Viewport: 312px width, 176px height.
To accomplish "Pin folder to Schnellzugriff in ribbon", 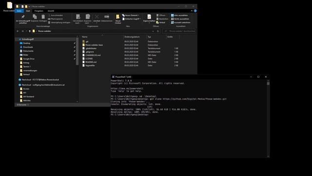I will (23, 19).
